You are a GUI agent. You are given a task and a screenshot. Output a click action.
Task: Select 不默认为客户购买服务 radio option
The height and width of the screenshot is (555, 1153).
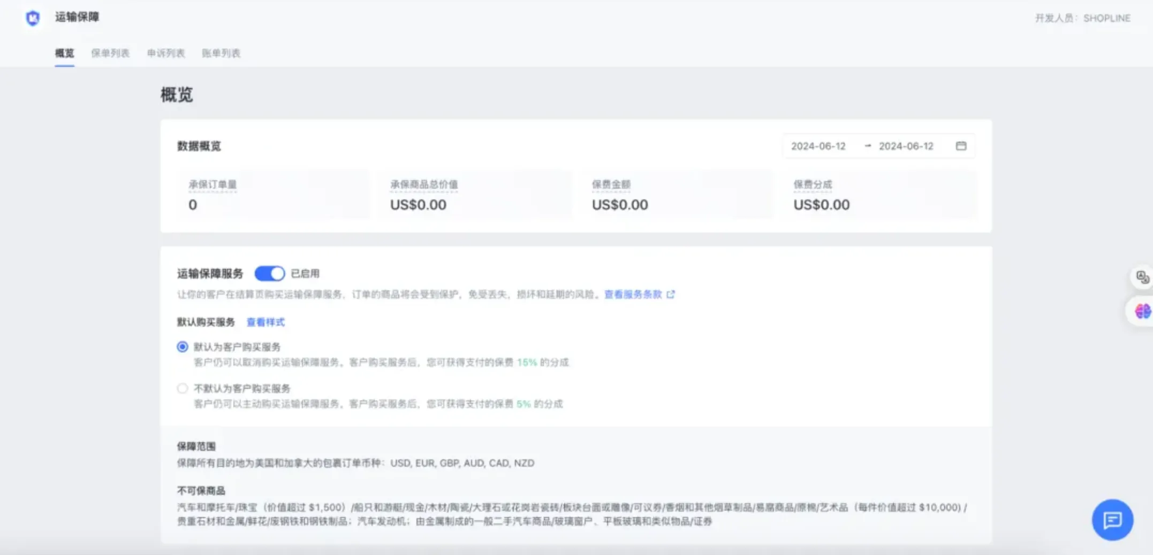click(x=183, y=388)
